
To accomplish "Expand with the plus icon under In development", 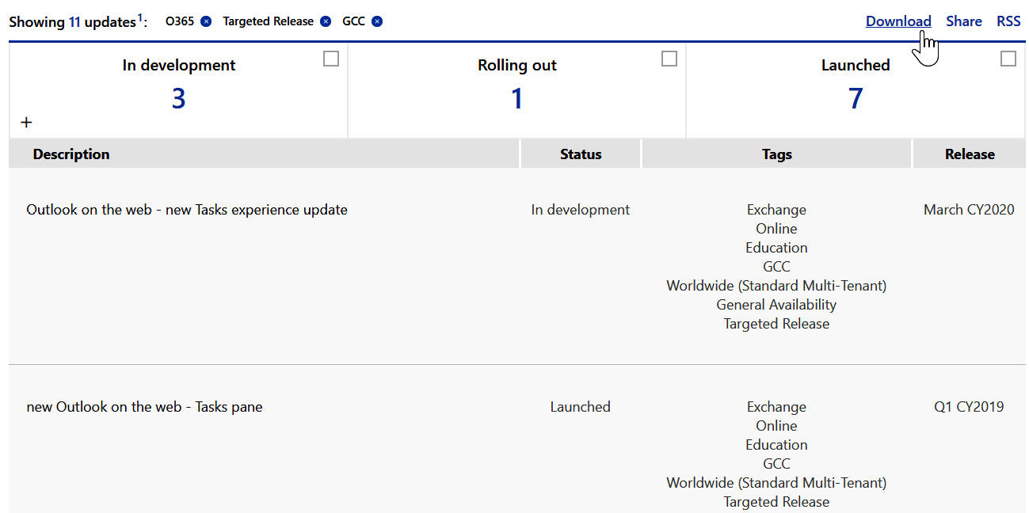I will [x=26, y=122].
